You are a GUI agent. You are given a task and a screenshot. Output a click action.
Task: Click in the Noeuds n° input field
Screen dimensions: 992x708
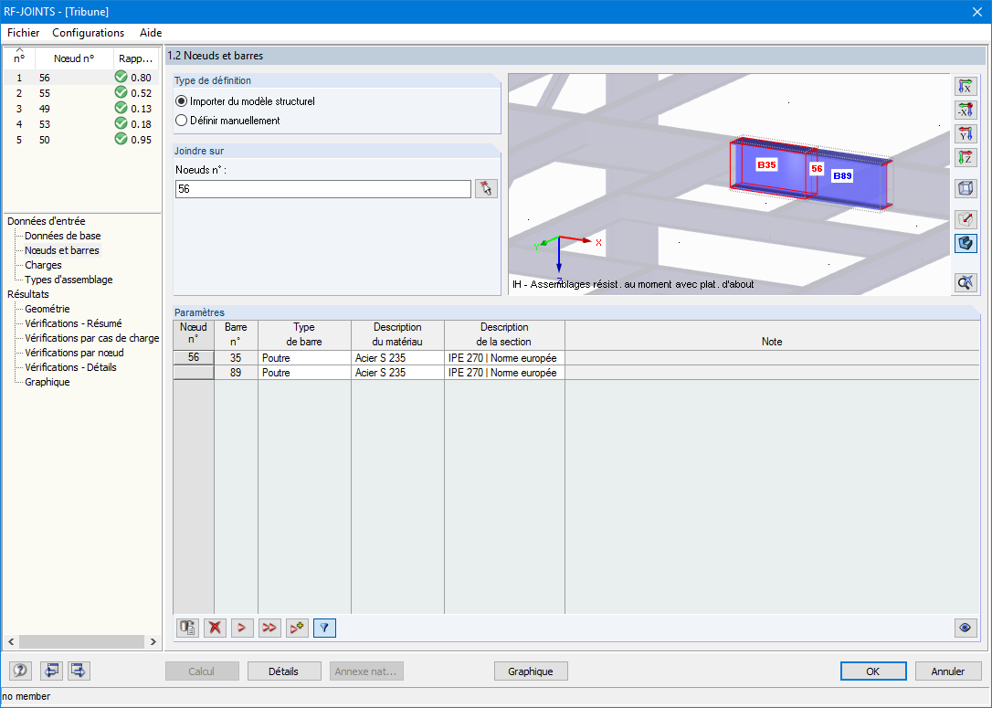[322, 188]
